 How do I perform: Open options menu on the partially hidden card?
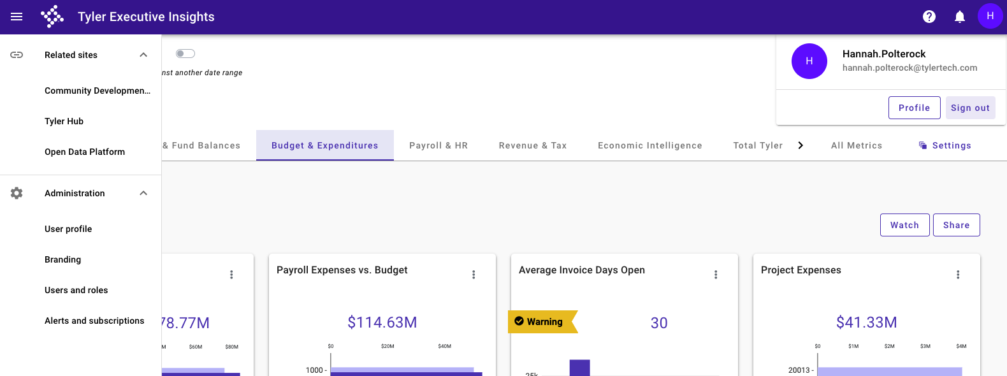(x=231, y=275)
